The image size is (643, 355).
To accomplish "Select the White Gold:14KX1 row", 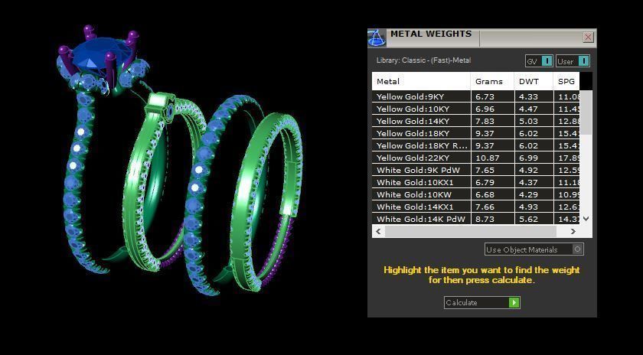I will [475, 207].
